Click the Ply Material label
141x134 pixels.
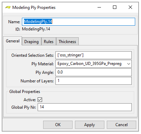42,64
